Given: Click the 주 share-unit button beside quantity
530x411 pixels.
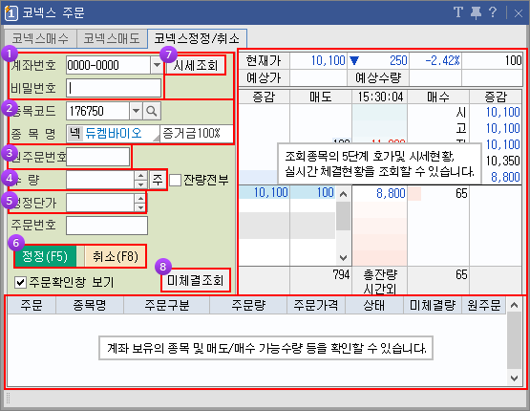Looking at the screenshot, I should 158,180.
